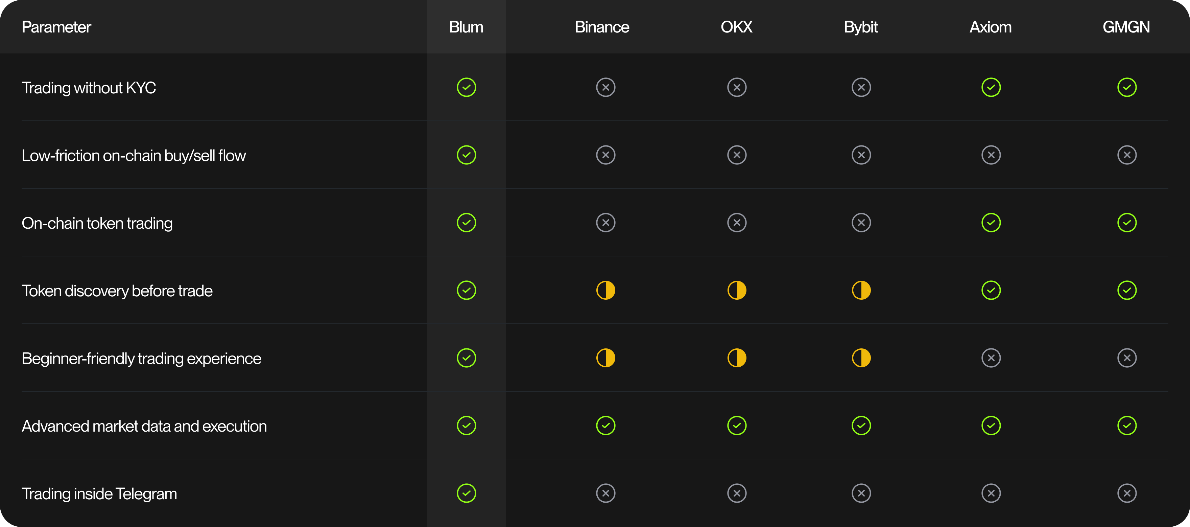Select 'Beginner-friendly trading experience' label

coord(141,359)
